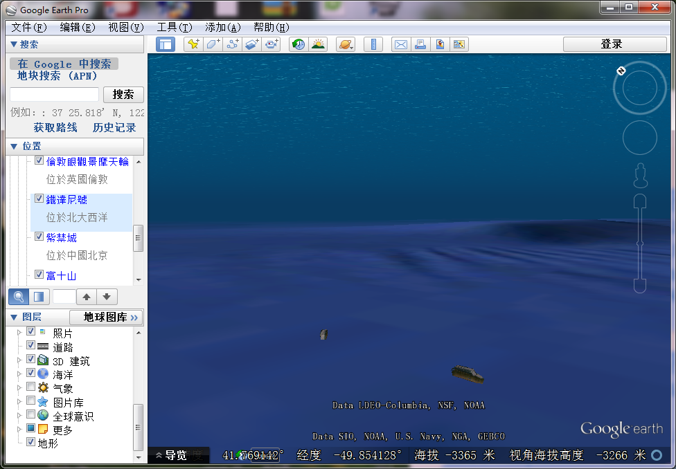Screen dimensions: 676x469
Task: Show historical imagery clock icon
Action: [299, 44]
